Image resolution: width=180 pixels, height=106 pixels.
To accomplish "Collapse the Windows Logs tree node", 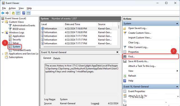I will tap(3, 33).
